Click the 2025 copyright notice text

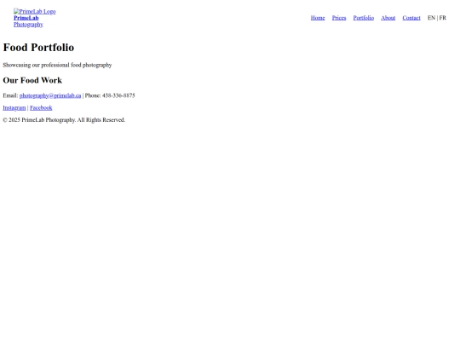pos(64,120)
